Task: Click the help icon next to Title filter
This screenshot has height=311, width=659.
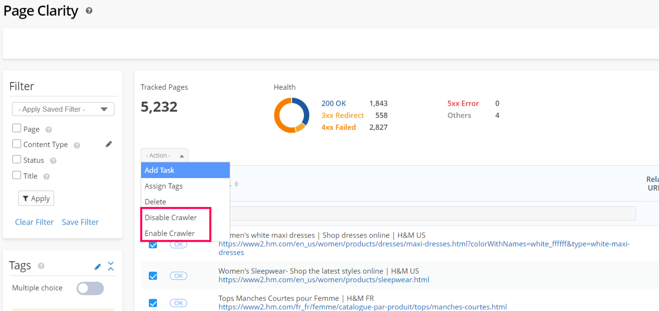Action: click(x=46, y=176)
